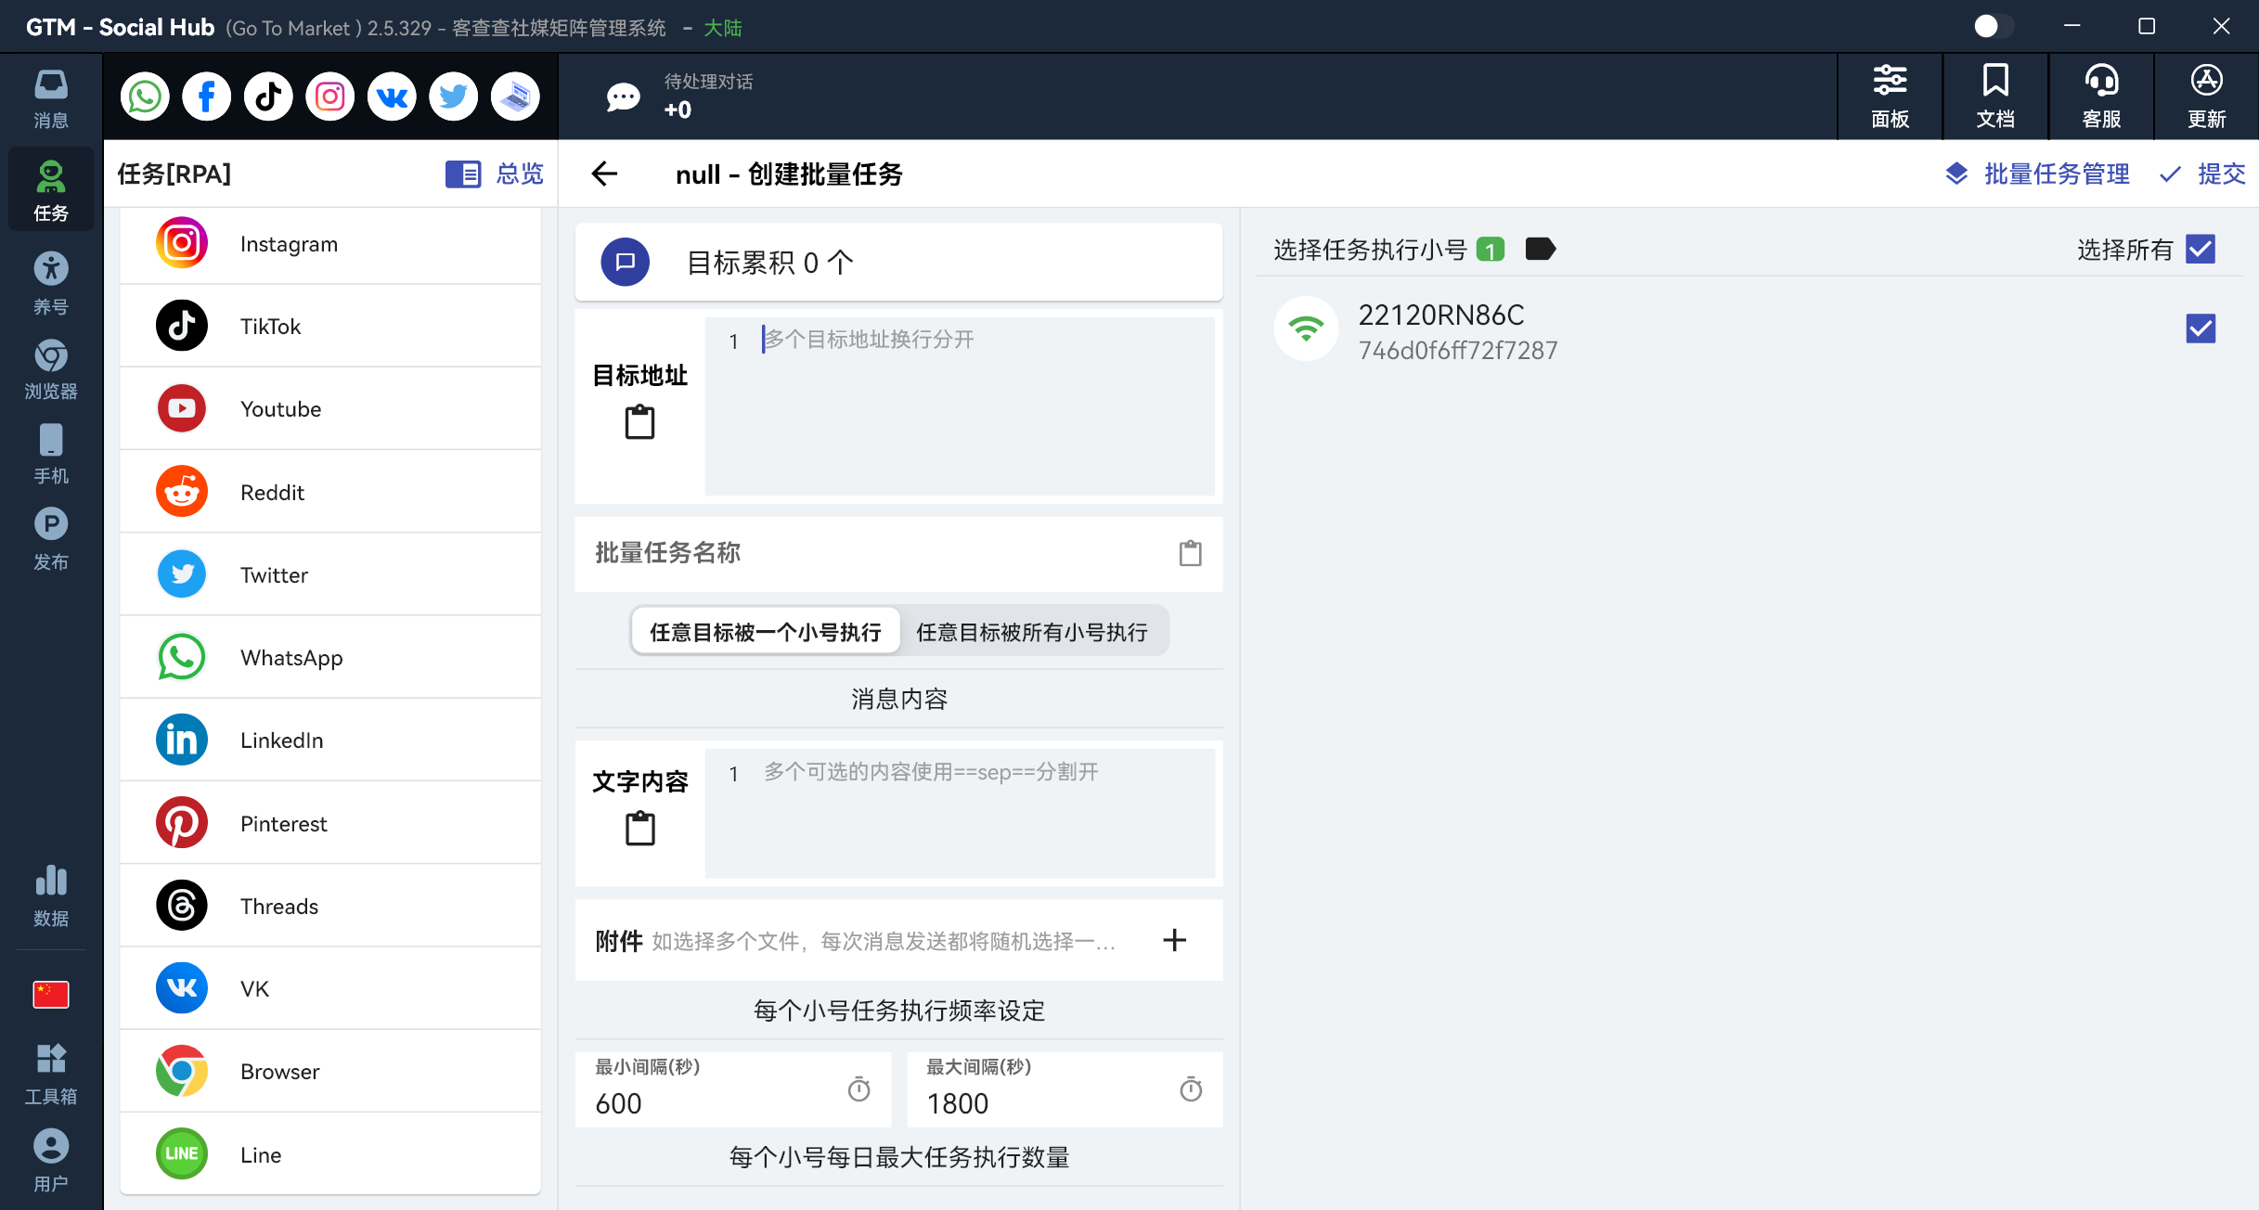Image resolution: width=2259 pixels, height=1210 pixels.
Task: Open the 用户 user sidebar icon
Action: coord(51,1161)
